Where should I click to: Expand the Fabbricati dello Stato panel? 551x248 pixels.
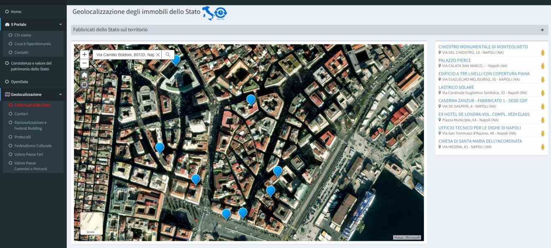click(542, 30)
